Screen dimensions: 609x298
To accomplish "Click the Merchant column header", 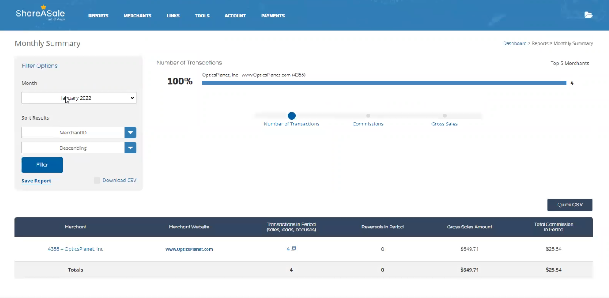I will click(75, 227).
